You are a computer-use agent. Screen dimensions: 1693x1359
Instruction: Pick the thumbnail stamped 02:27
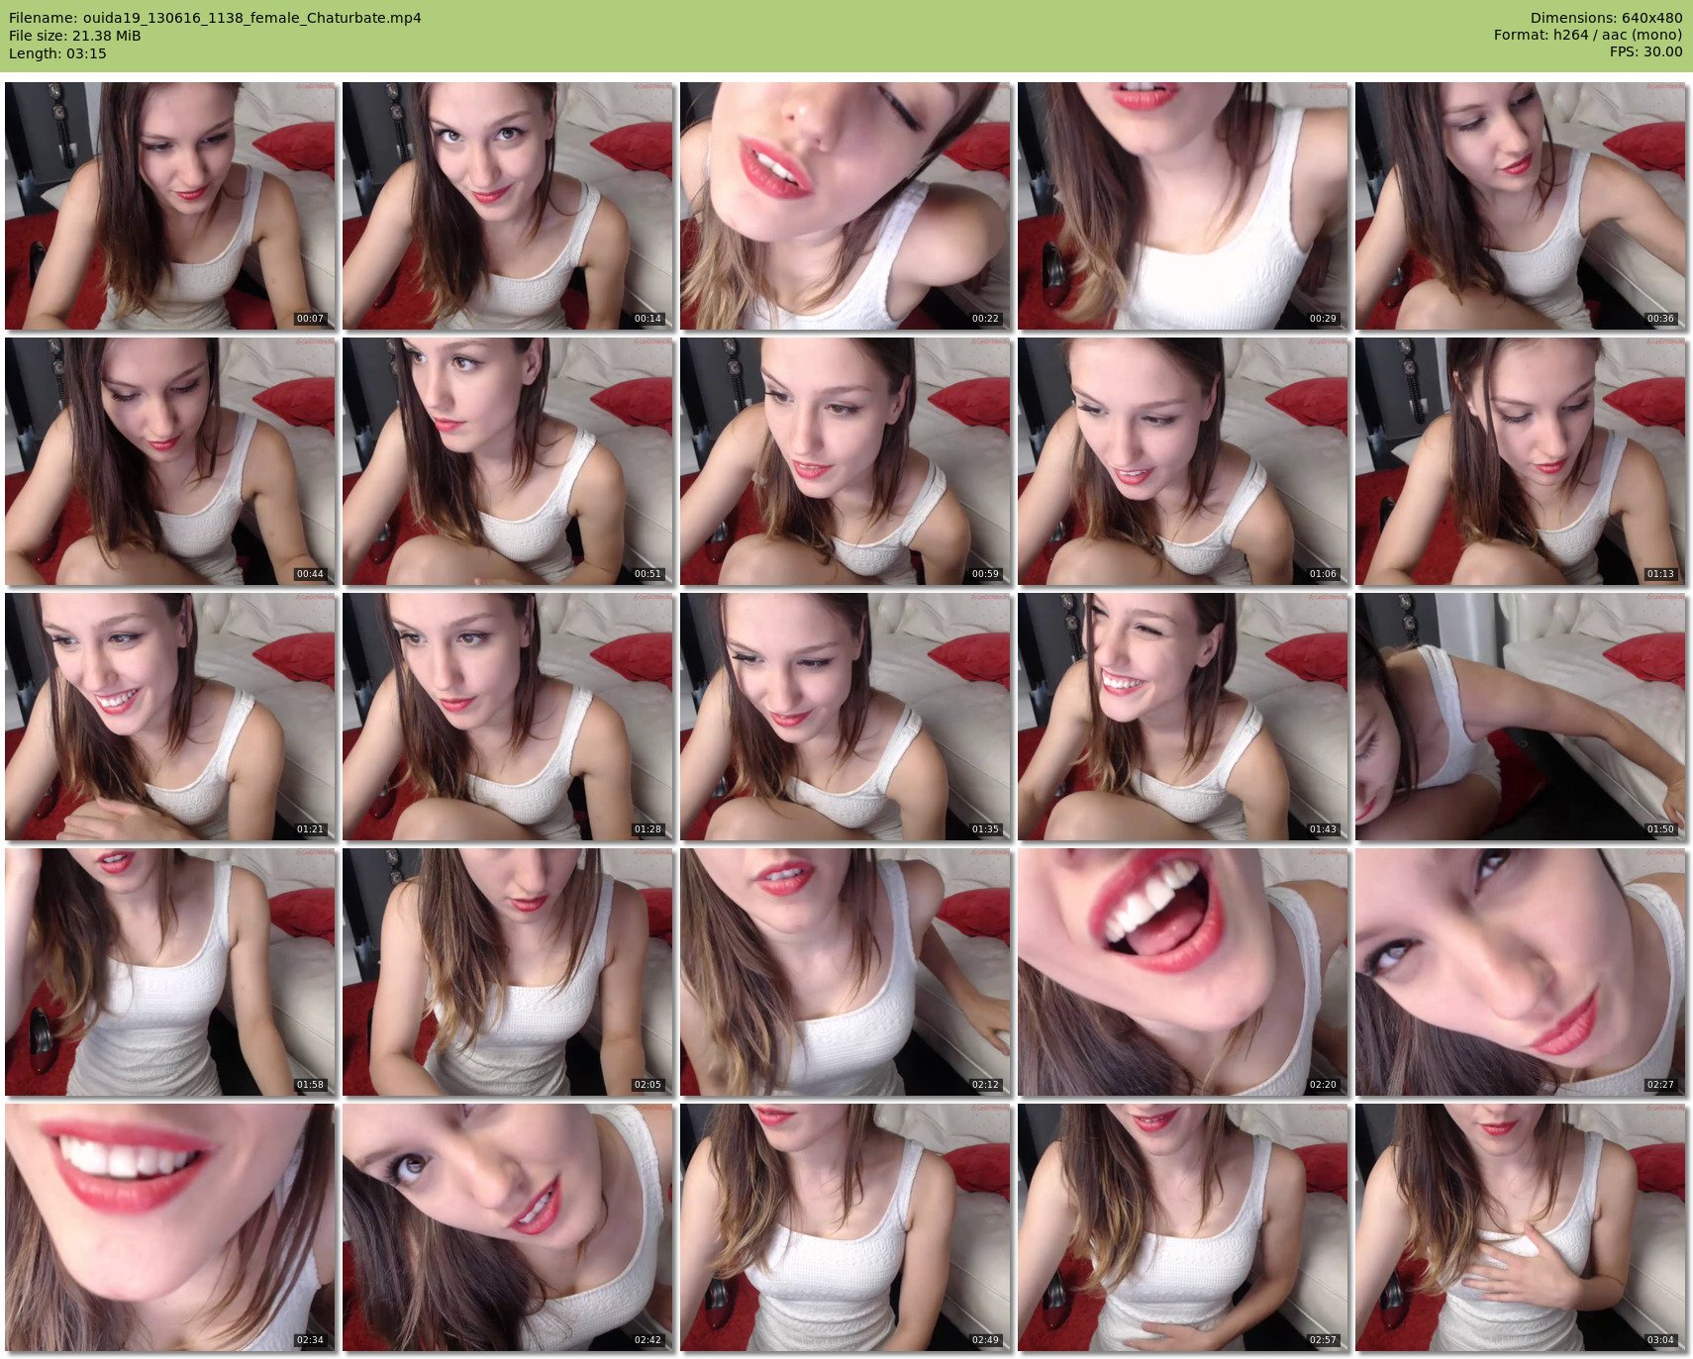1521,972
